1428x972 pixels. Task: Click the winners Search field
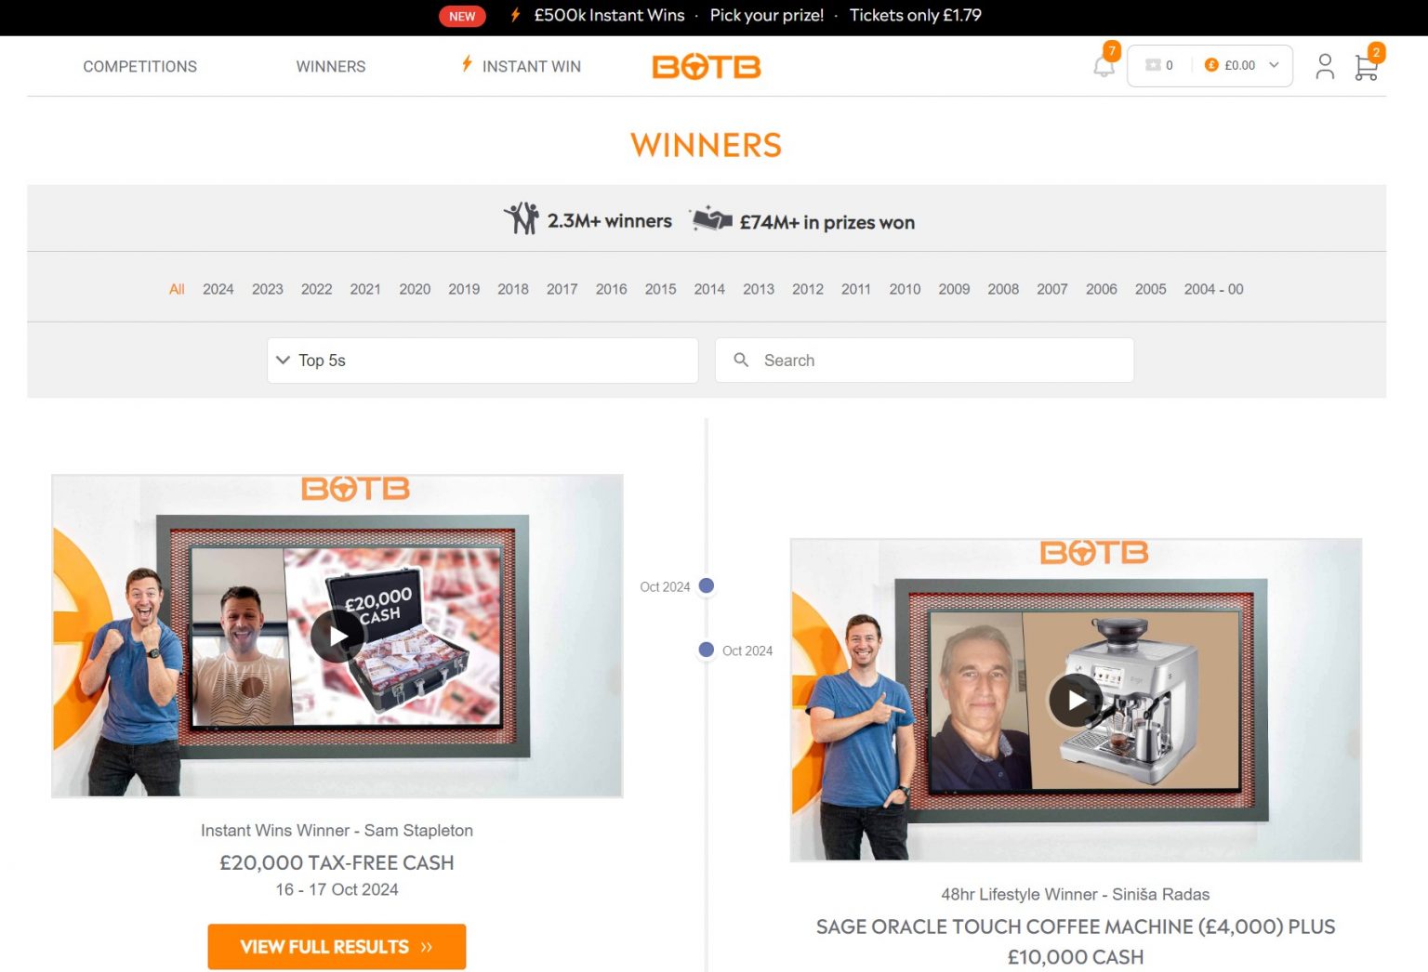click(939, 361)
